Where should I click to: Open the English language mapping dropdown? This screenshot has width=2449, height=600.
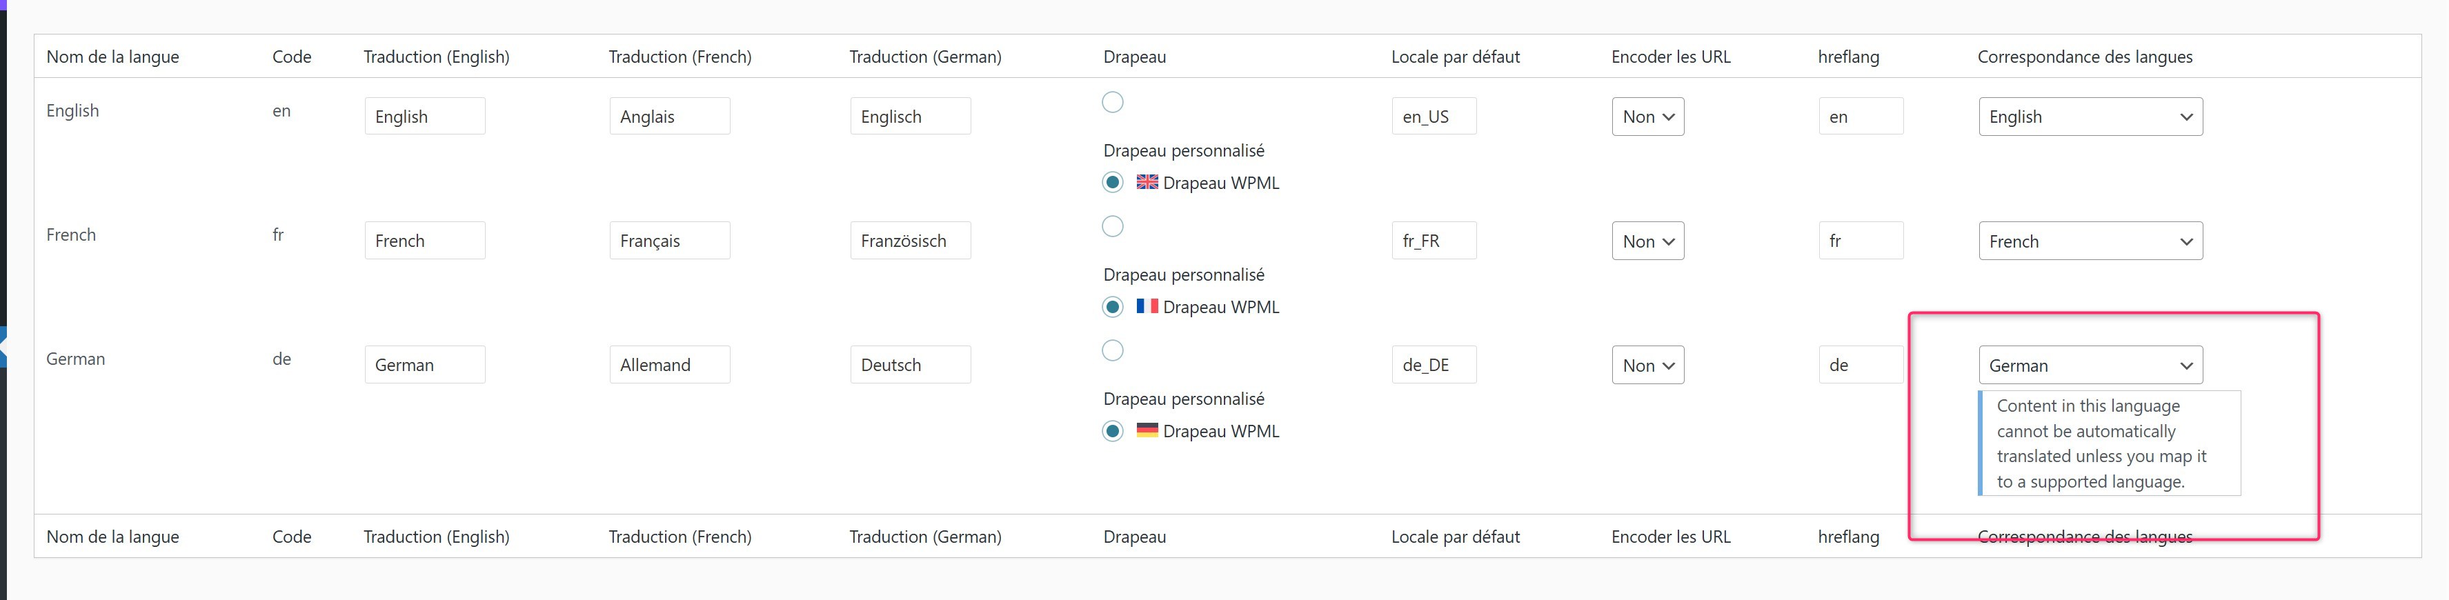(2090, 116)
